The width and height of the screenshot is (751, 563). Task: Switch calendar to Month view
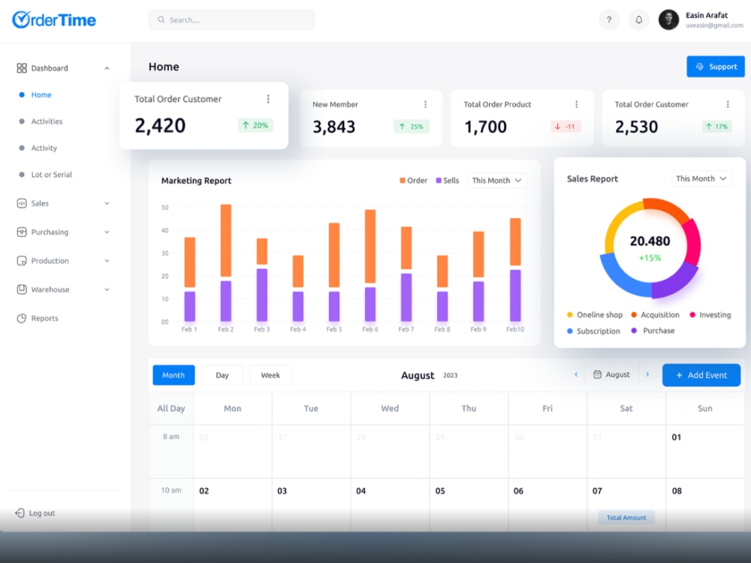click(x=173, y=375)
